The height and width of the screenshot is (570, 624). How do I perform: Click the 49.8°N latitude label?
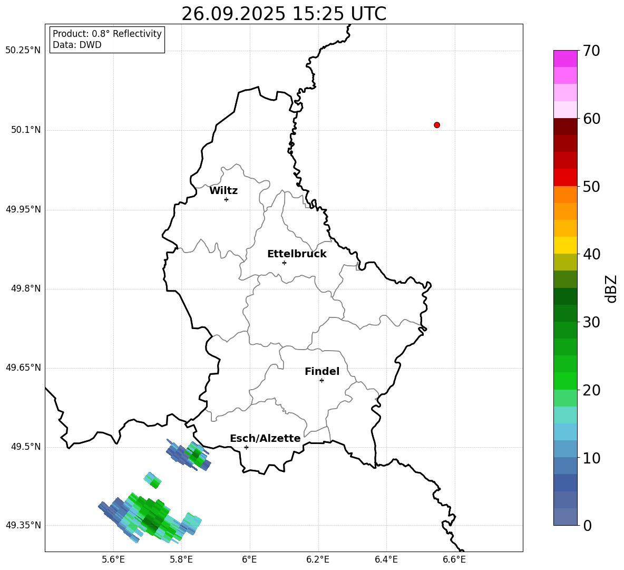pyautogui.click(x=26, y=288)
